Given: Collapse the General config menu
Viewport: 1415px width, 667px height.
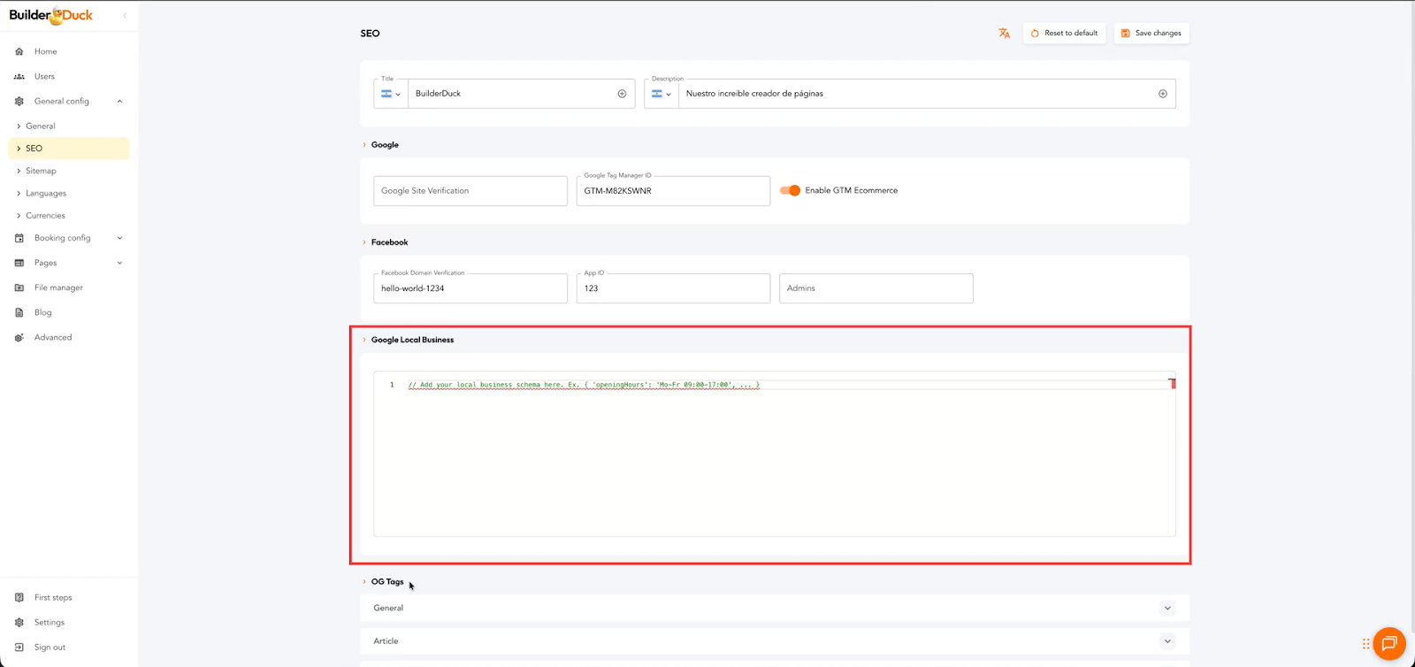Looking at the screenshot, I should (x=119, y=101).
